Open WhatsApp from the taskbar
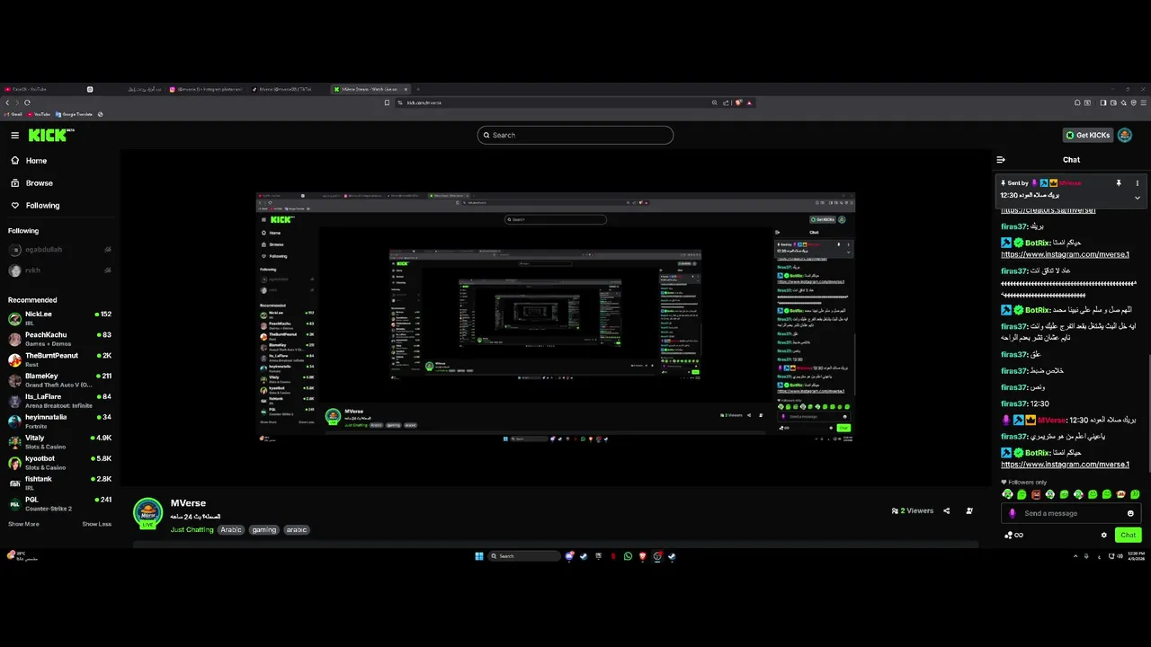This screenshot has height=647, width=1151. (628, 556)
